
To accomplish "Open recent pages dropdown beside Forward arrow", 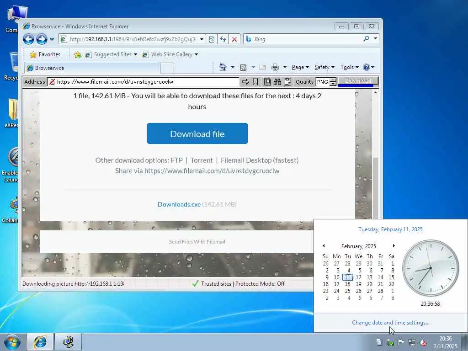I will click(52, 39).
